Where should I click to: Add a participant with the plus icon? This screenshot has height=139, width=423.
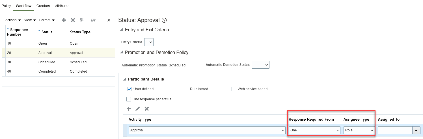tap(129, 109)
